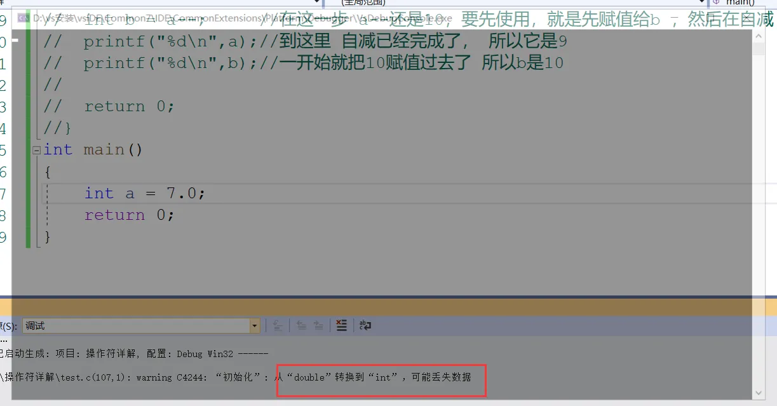Go to the next message in the output toolbar

coord(320,326)
